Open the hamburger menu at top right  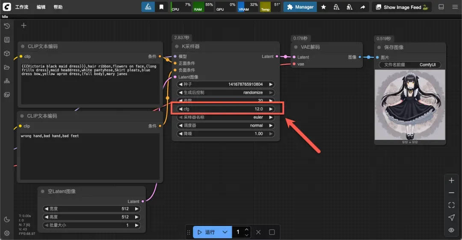tap(455, 7)
